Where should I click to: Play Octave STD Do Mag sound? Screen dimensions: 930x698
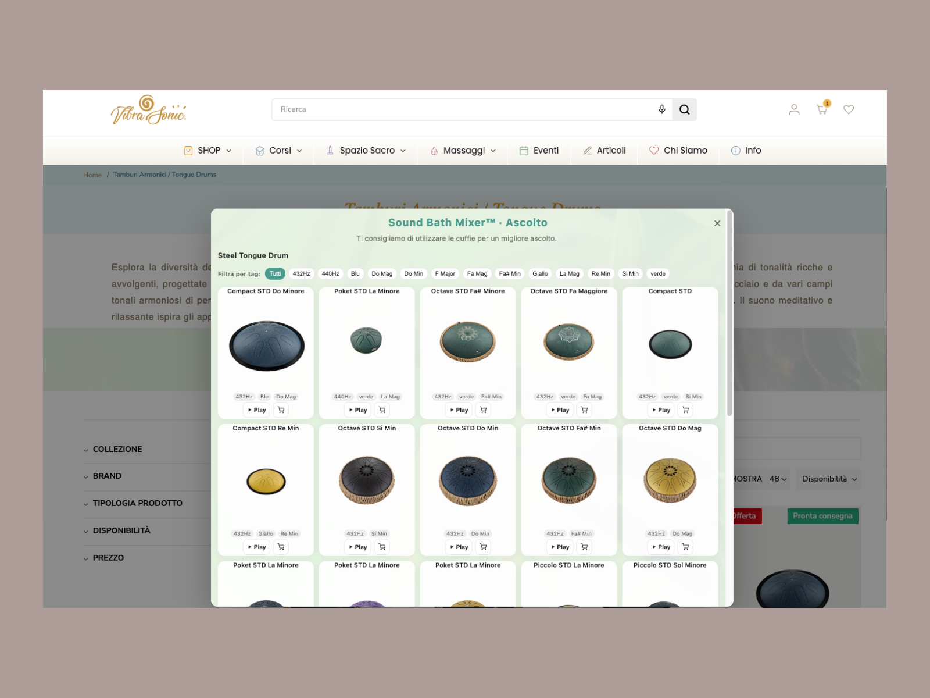point(661,547)
